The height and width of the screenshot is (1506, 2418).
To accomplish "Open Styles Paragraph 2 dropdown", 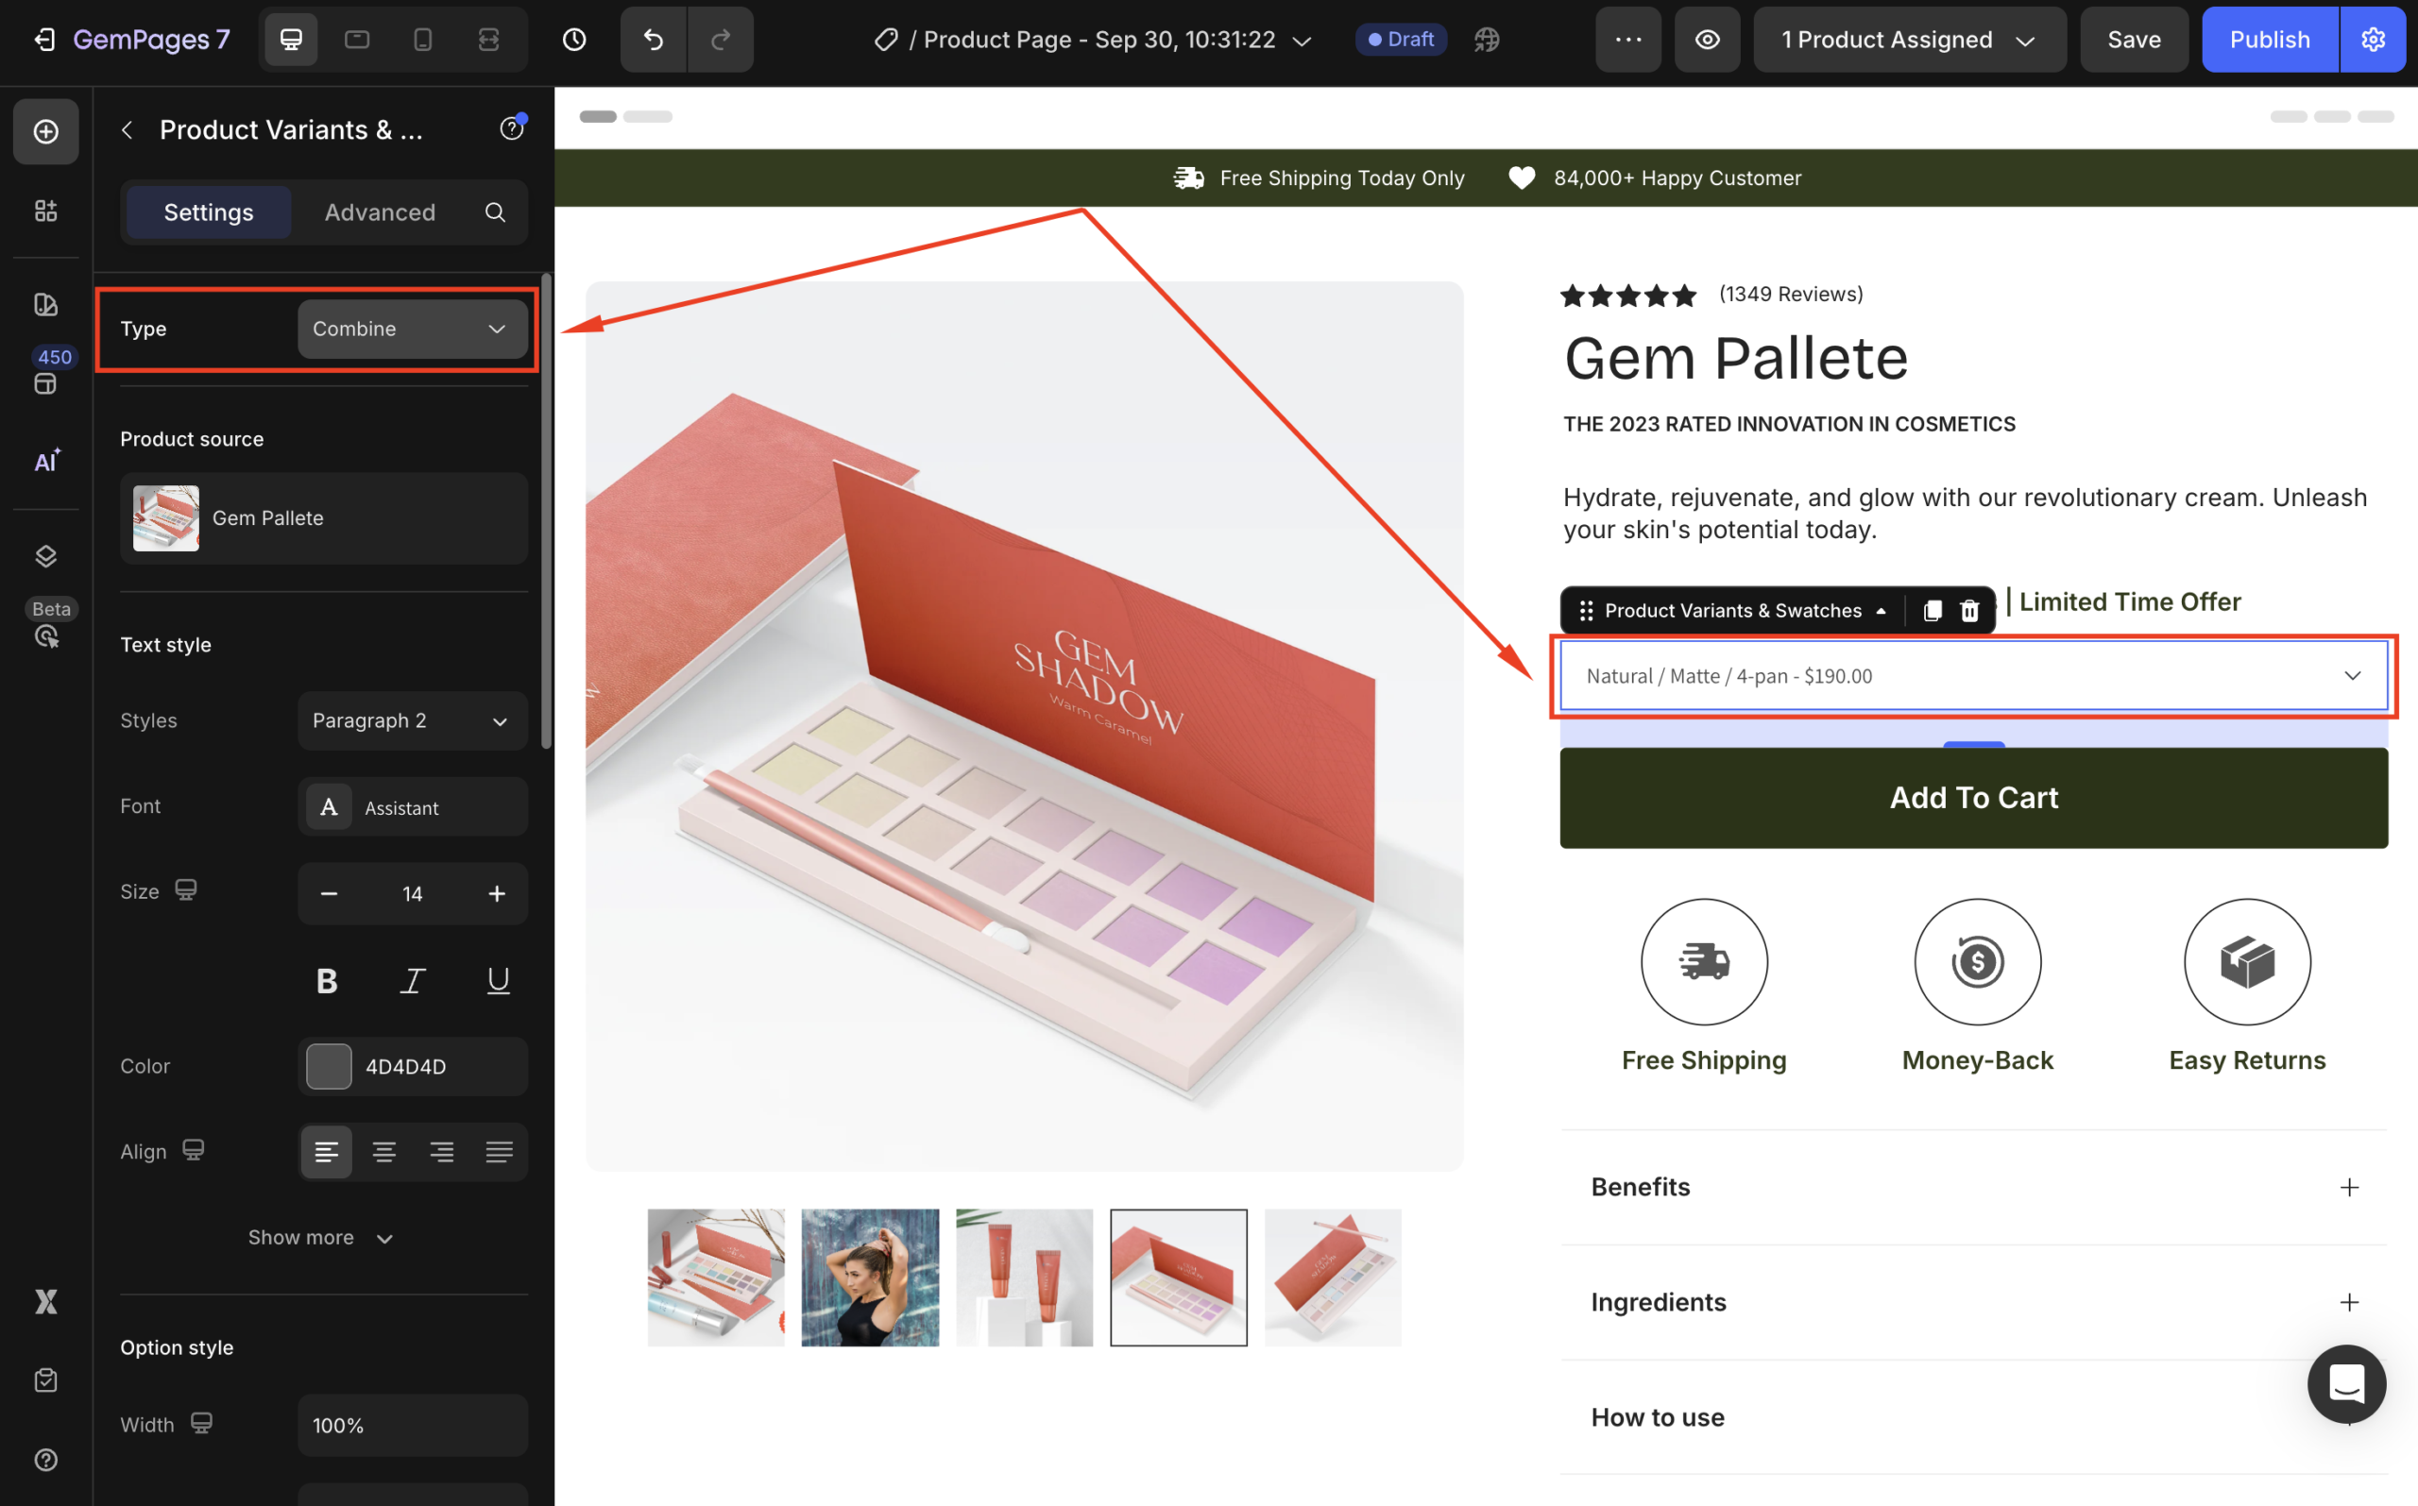I will (412, 721).
